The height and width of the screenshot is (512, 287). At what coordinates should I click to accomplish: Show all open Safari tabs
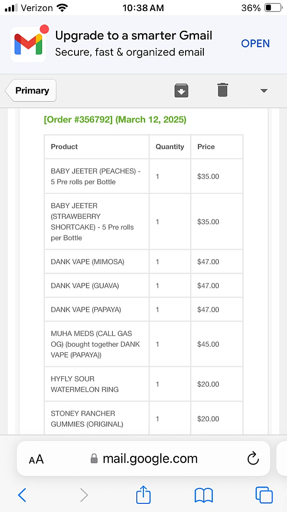pyautogui.click(x=264, y=495)
